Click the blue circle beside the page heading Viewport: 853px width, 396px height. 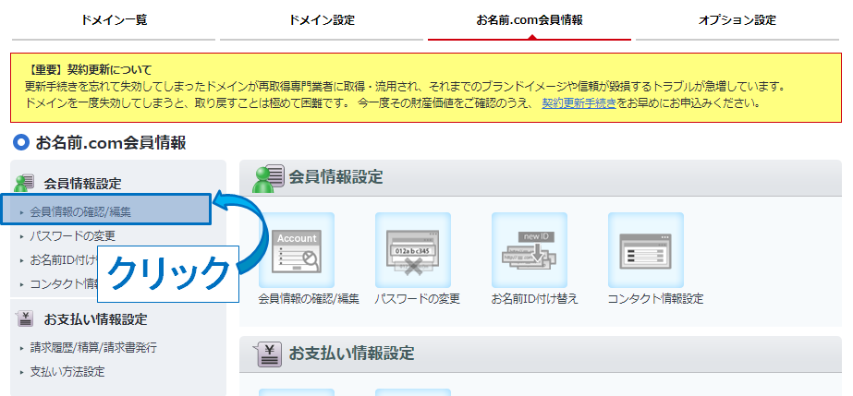21,143
